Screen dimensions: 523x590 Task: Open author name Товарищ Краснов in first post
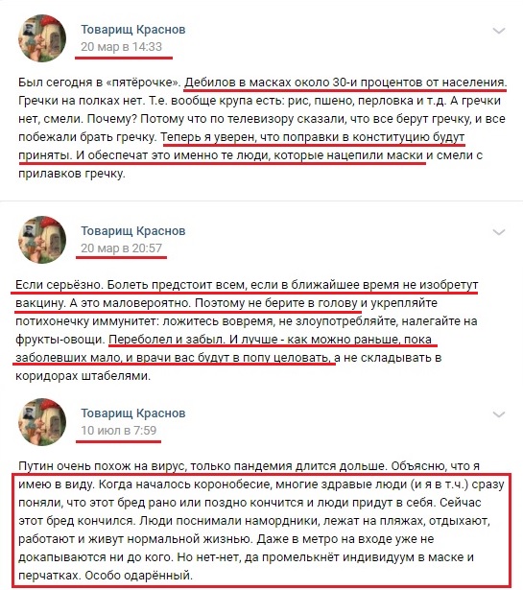point(133,30)
